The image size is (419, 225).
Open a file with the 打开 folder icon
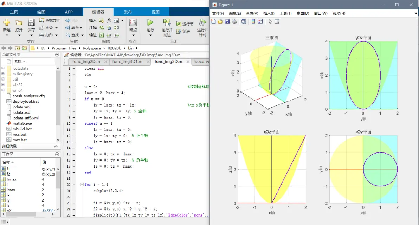(19, 23)
